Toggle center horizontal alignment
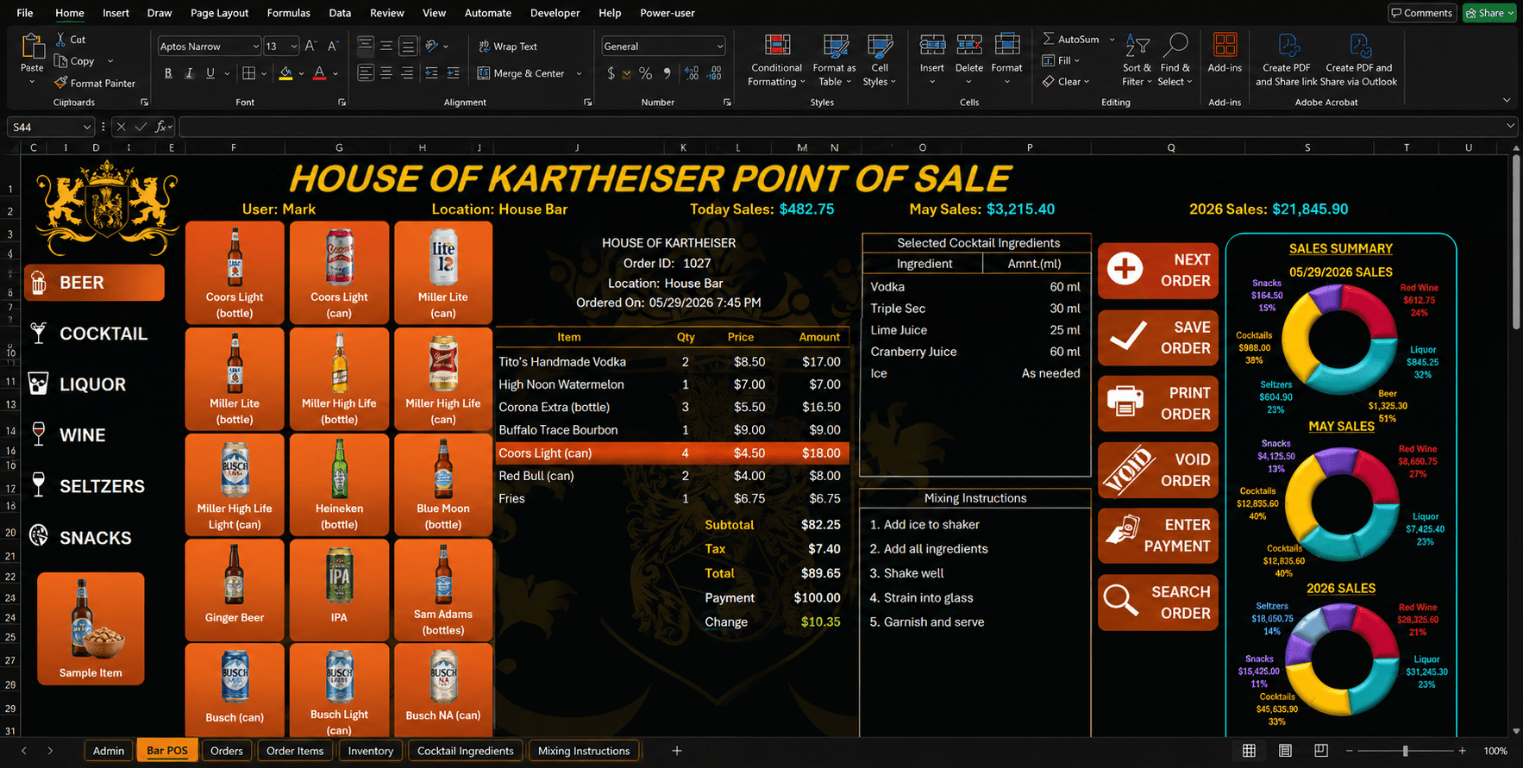The image size is (1523, 768). tap(386, 73)
